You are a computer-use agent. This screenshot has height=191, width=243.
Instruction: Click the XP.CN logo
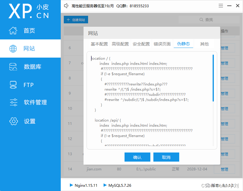point(29,11)
